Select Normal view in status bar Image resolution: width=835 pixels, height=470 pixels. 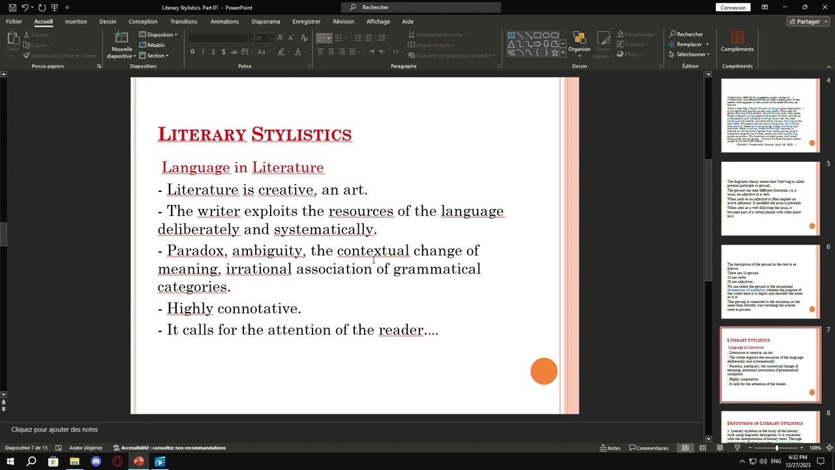(685, 448)
